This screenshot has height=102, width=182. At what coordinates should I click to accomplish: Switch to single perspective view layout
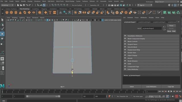(2, 59)
